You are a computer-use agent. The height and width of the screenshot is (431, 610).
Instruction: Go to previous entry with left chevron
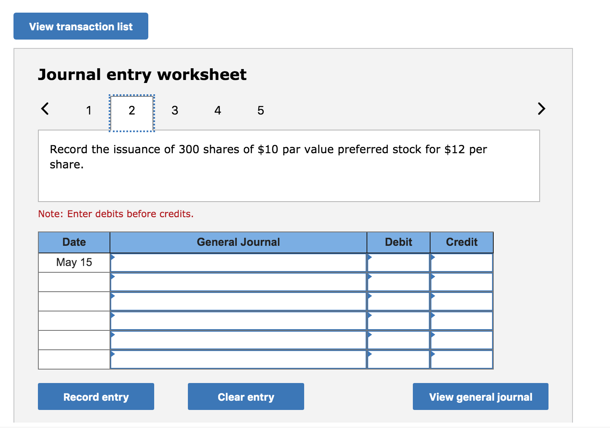[45, 109]
